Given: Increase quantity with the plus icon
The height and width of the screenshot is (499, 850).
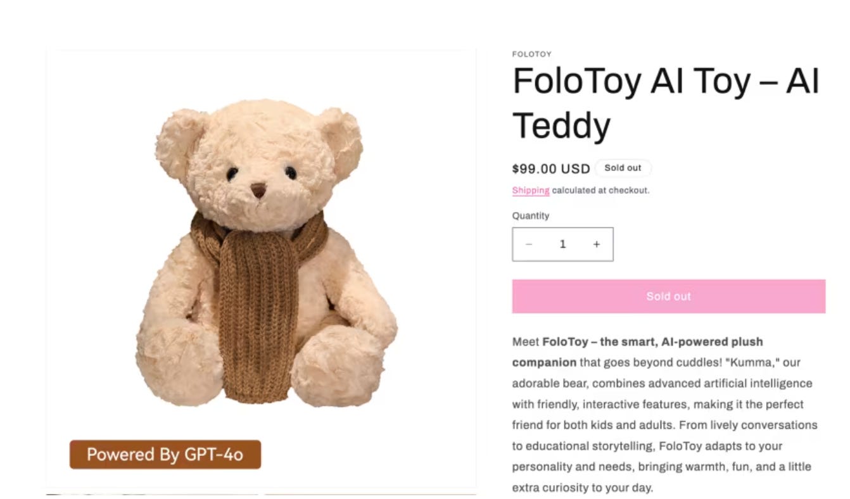Looking at the screenshot, I should point(596,244).
